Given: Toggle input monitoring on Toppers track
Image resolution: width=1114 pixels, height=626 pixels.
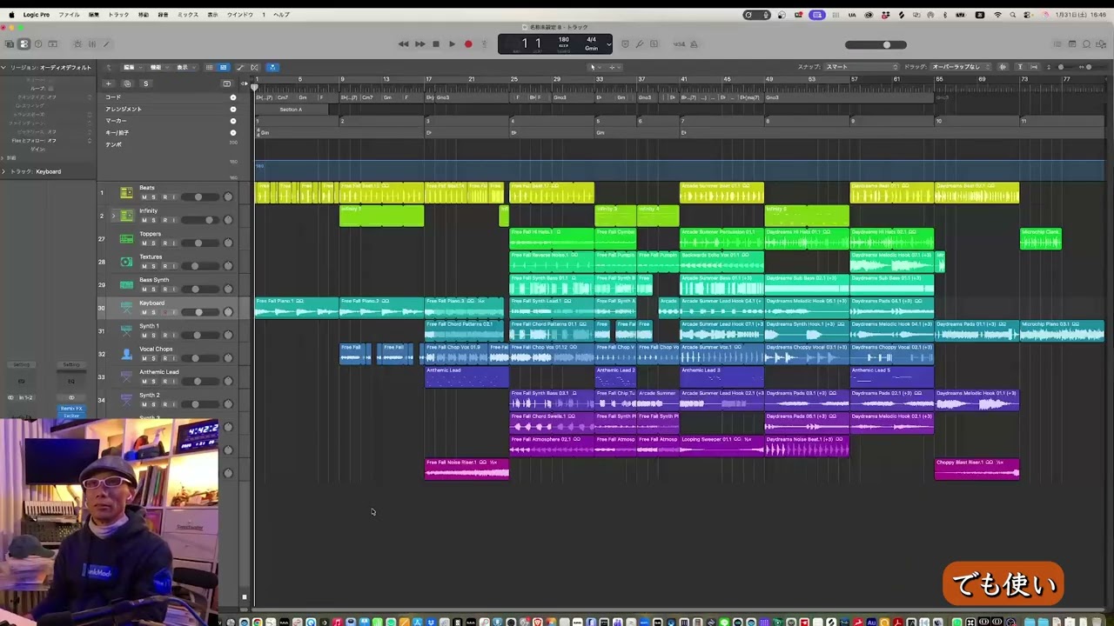Looking at the screenshot, I should tap(173, 243).
